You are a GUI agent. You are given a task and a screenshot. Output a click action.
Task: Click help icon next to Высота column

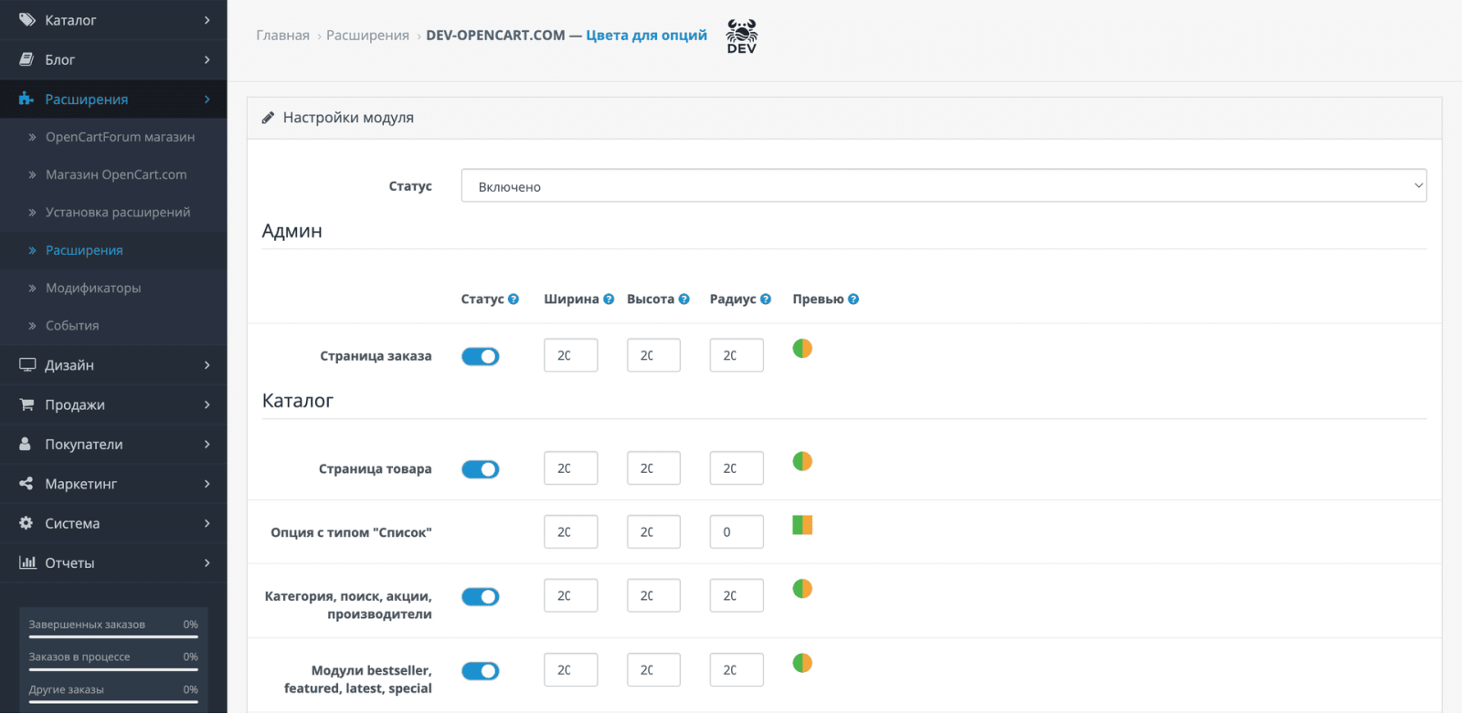click(683, 299)
